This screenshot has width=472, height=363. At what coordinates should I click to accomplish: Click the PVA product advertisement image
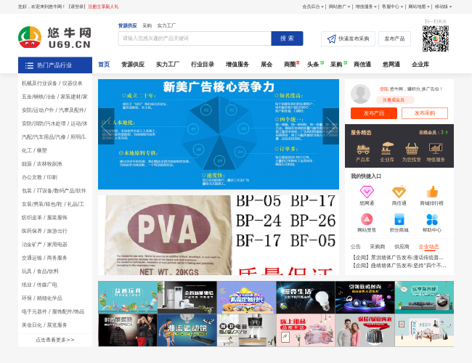click(x=219, y=235)
